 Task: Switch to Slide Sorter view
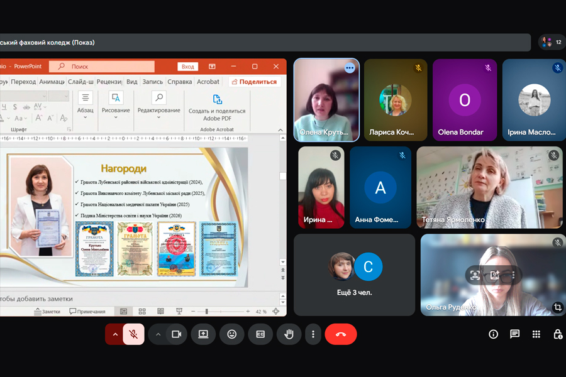click(142, 312)
